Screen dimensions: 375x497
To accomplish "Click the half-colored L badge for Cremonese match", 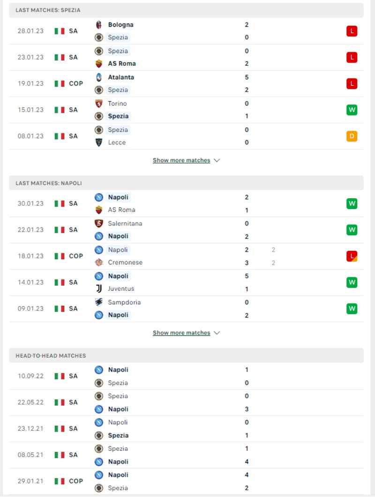I will 352,256.
